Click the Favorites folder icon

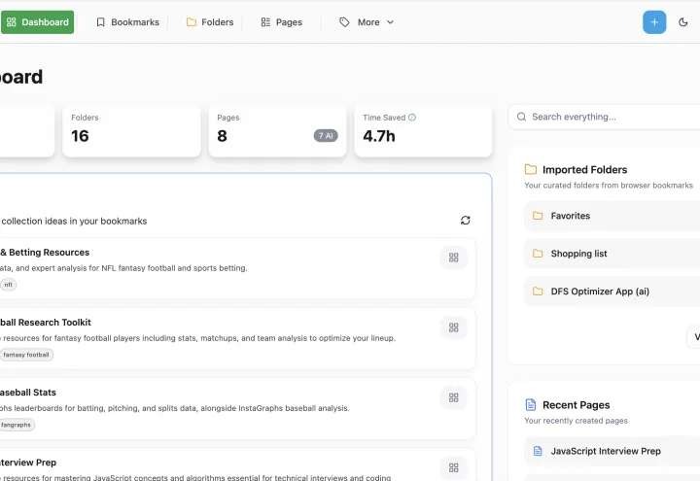[538, 216]
